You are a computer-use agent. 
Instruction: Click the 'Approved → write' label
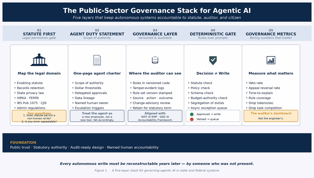click(x=208, y=114)
